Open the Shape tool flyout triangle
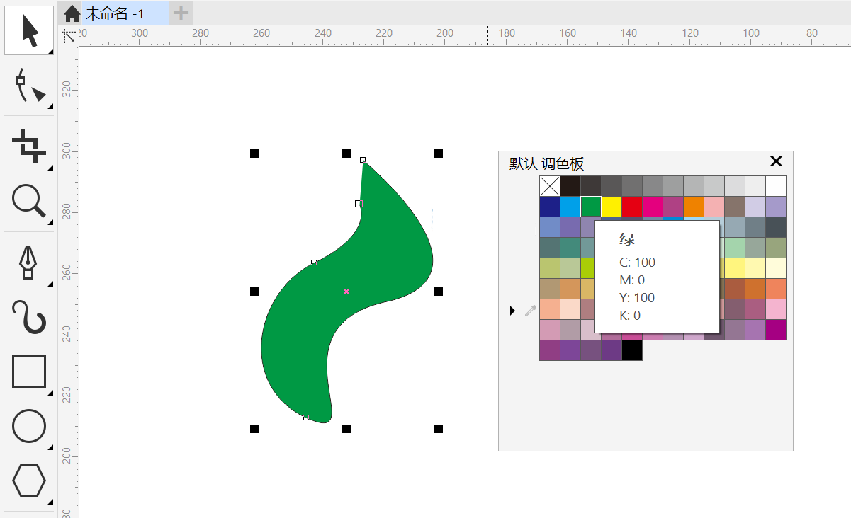Screen dimensions: 851x518 pyautogui.click(x=50, y=107)
